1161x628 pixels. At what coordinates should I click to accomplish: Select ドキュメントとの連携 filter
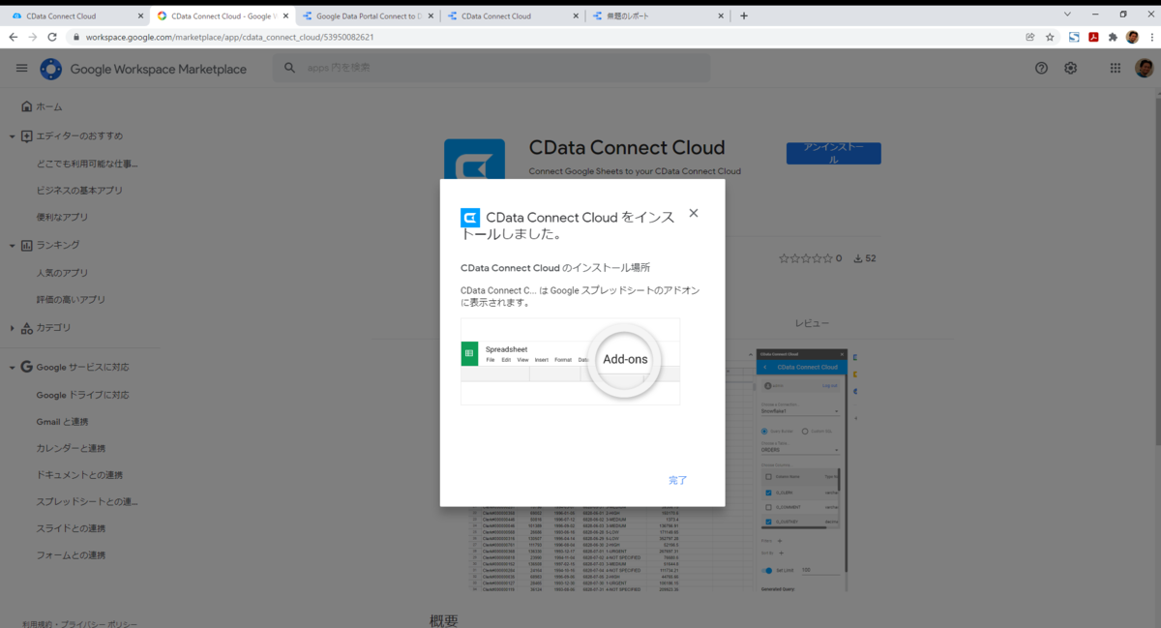79,475
